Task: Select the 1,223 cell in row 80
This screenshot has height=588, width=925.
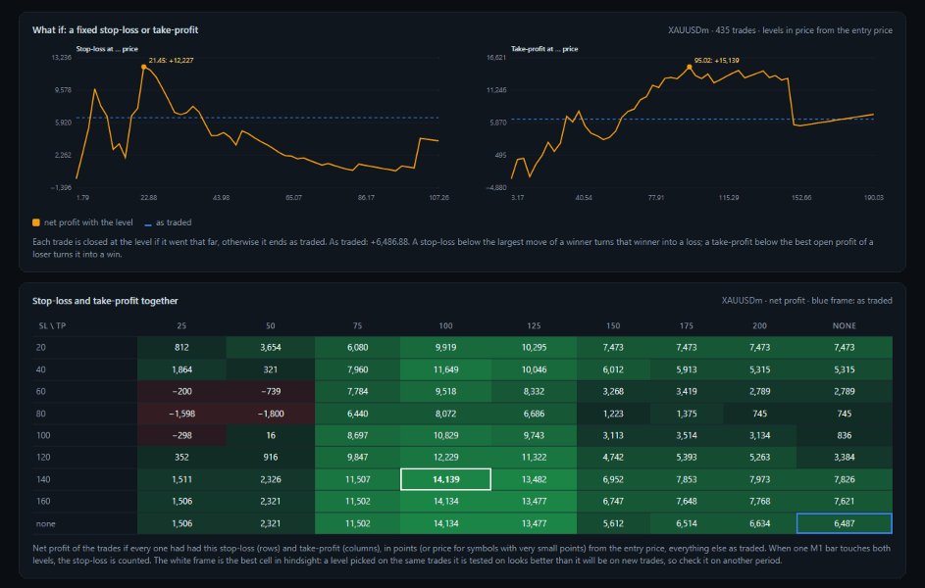Action: [x=613, y=414]
